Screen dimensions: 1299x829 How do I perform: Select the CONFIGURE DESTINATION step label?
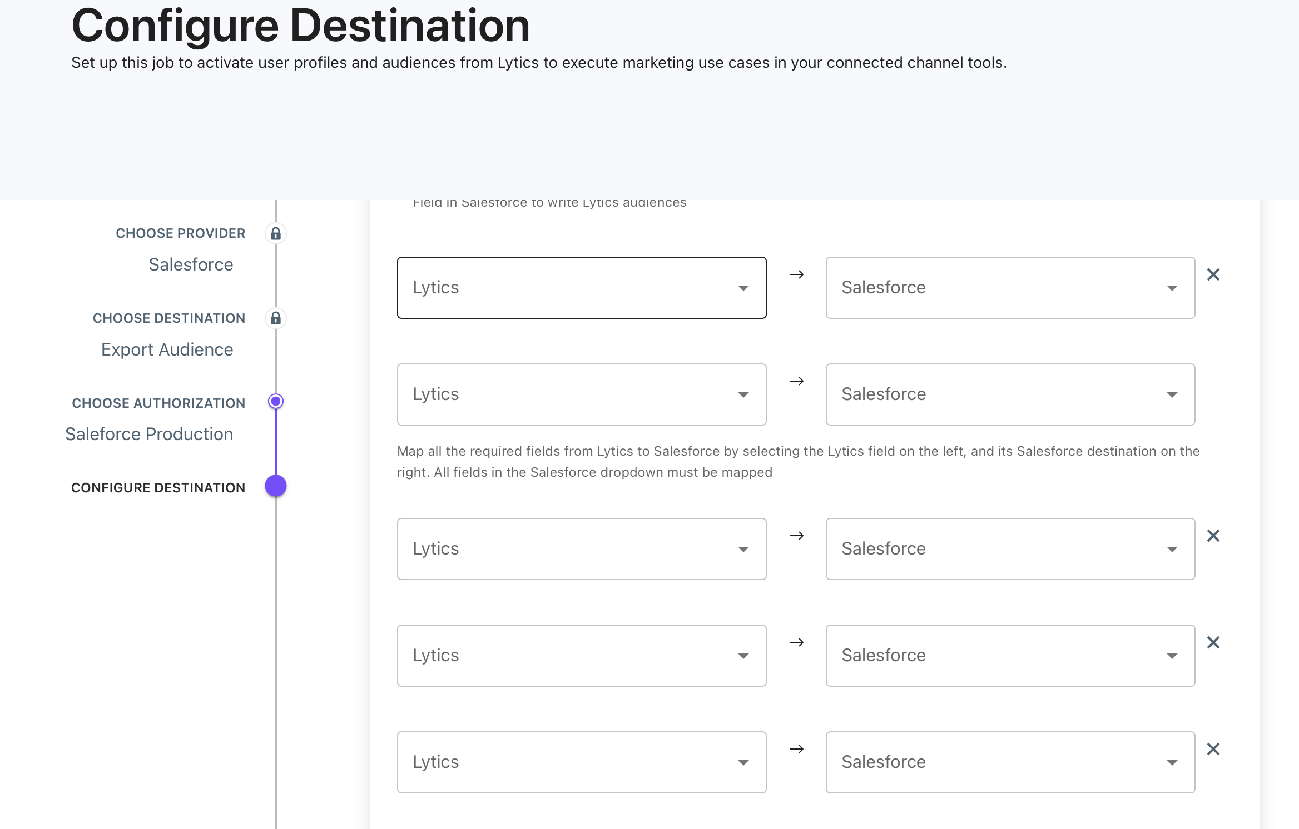coord(158,488)
